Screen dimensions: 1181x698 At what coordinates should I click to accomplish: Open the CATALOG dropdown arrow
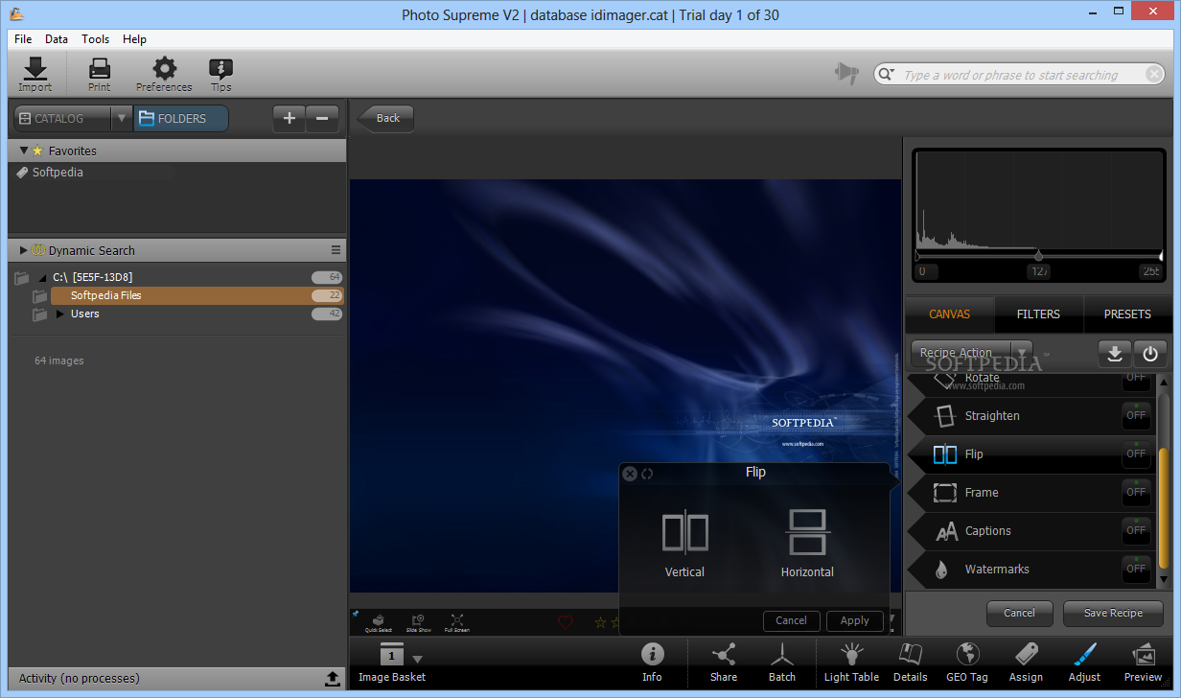[x=122, y=119]
